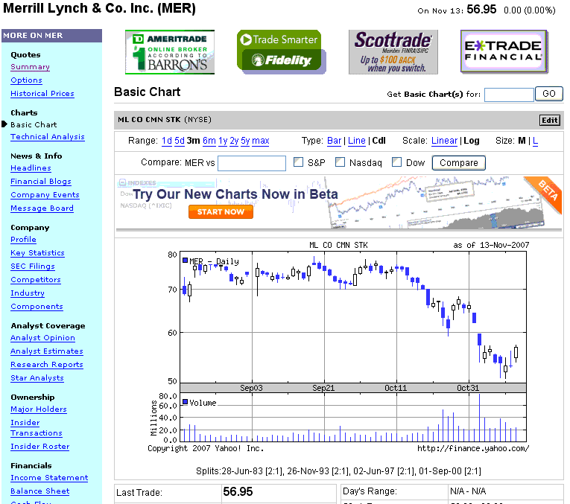Open Competitors link
This screenshot has height=504, width=570.
(36, 280)
